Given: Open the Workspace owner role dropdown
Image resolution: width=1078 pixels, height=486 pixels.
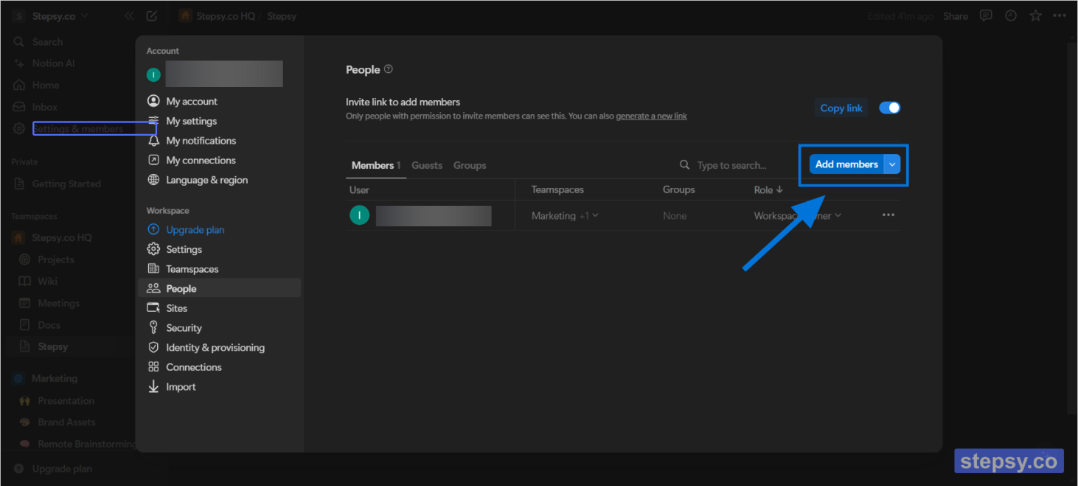Looking at the screenshot, I should pos(797,216).
